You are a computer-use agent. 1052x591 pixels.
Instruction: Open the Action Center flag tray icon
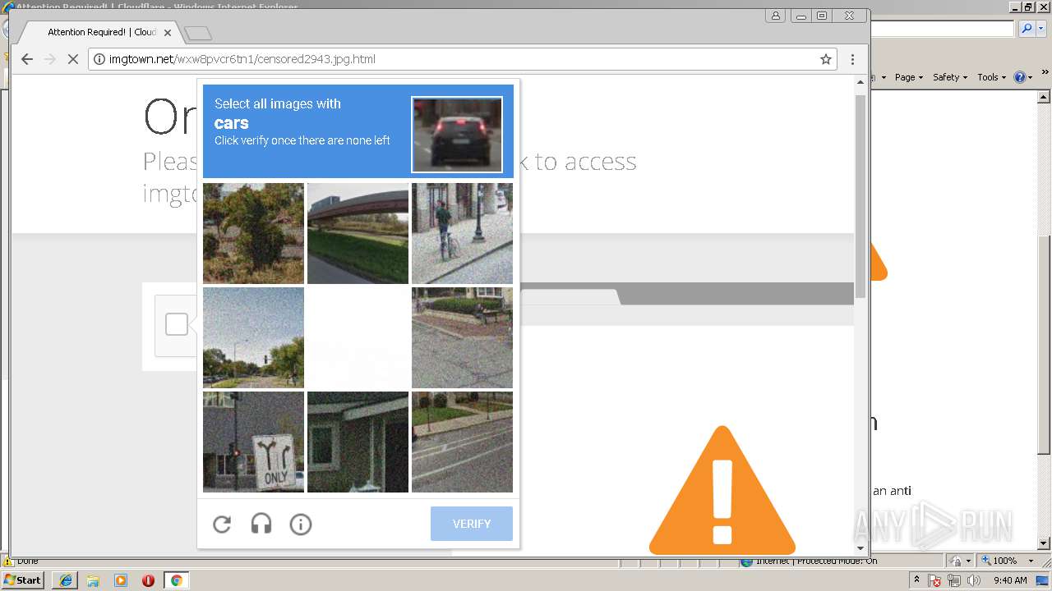935,580
